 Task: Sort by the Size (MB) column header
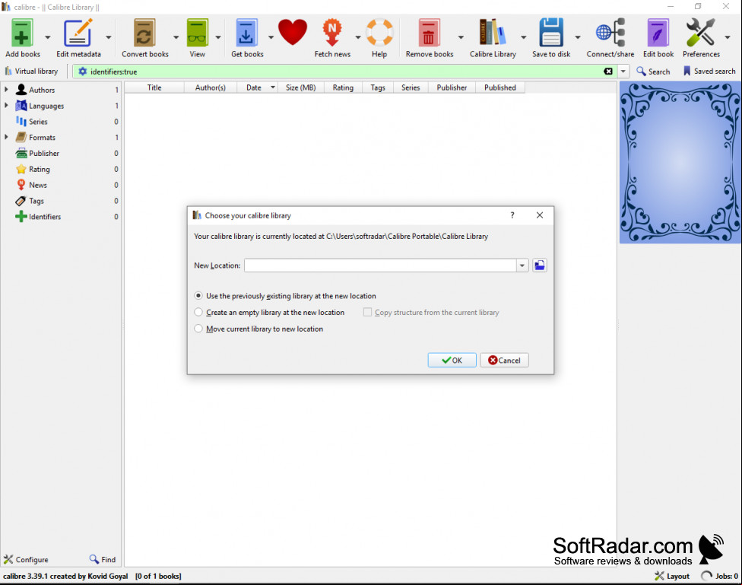pyautogui.click(x=300, y=87)
